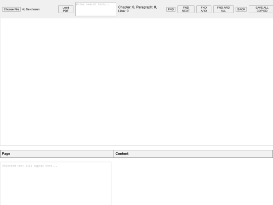Click the Load PDF button
Image resolution: width=273 pixels, height=205 pixels.
(66, 9)
